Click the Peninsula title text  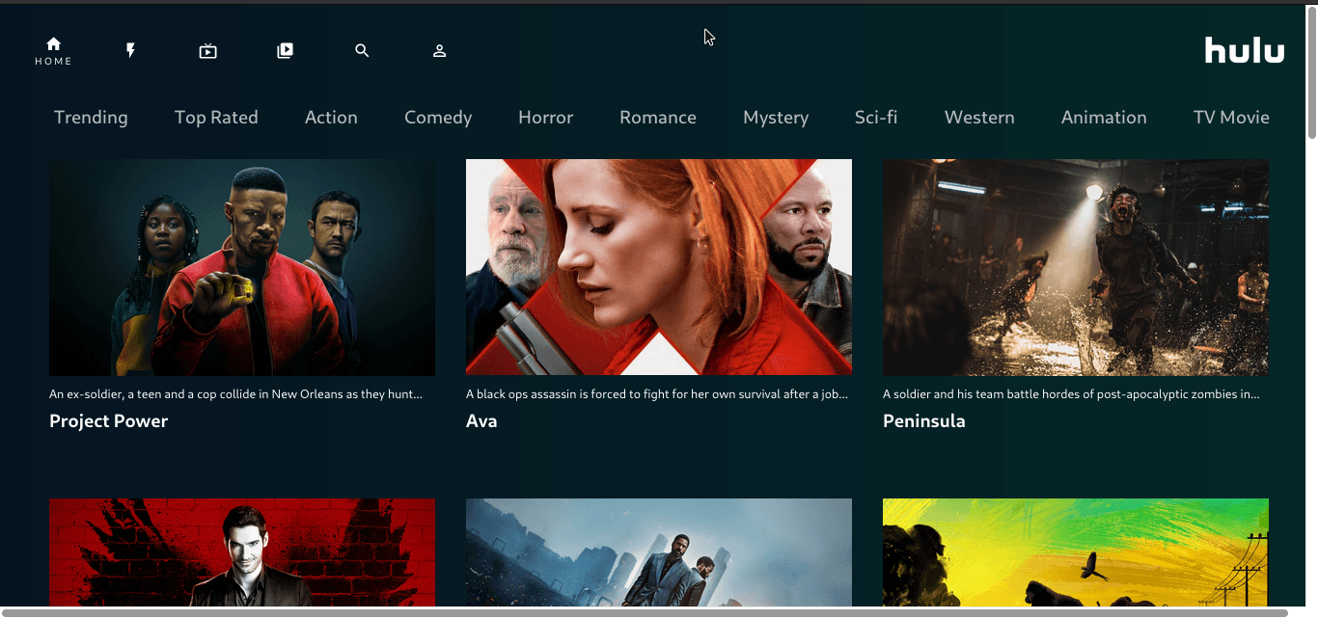pos(923,421)
